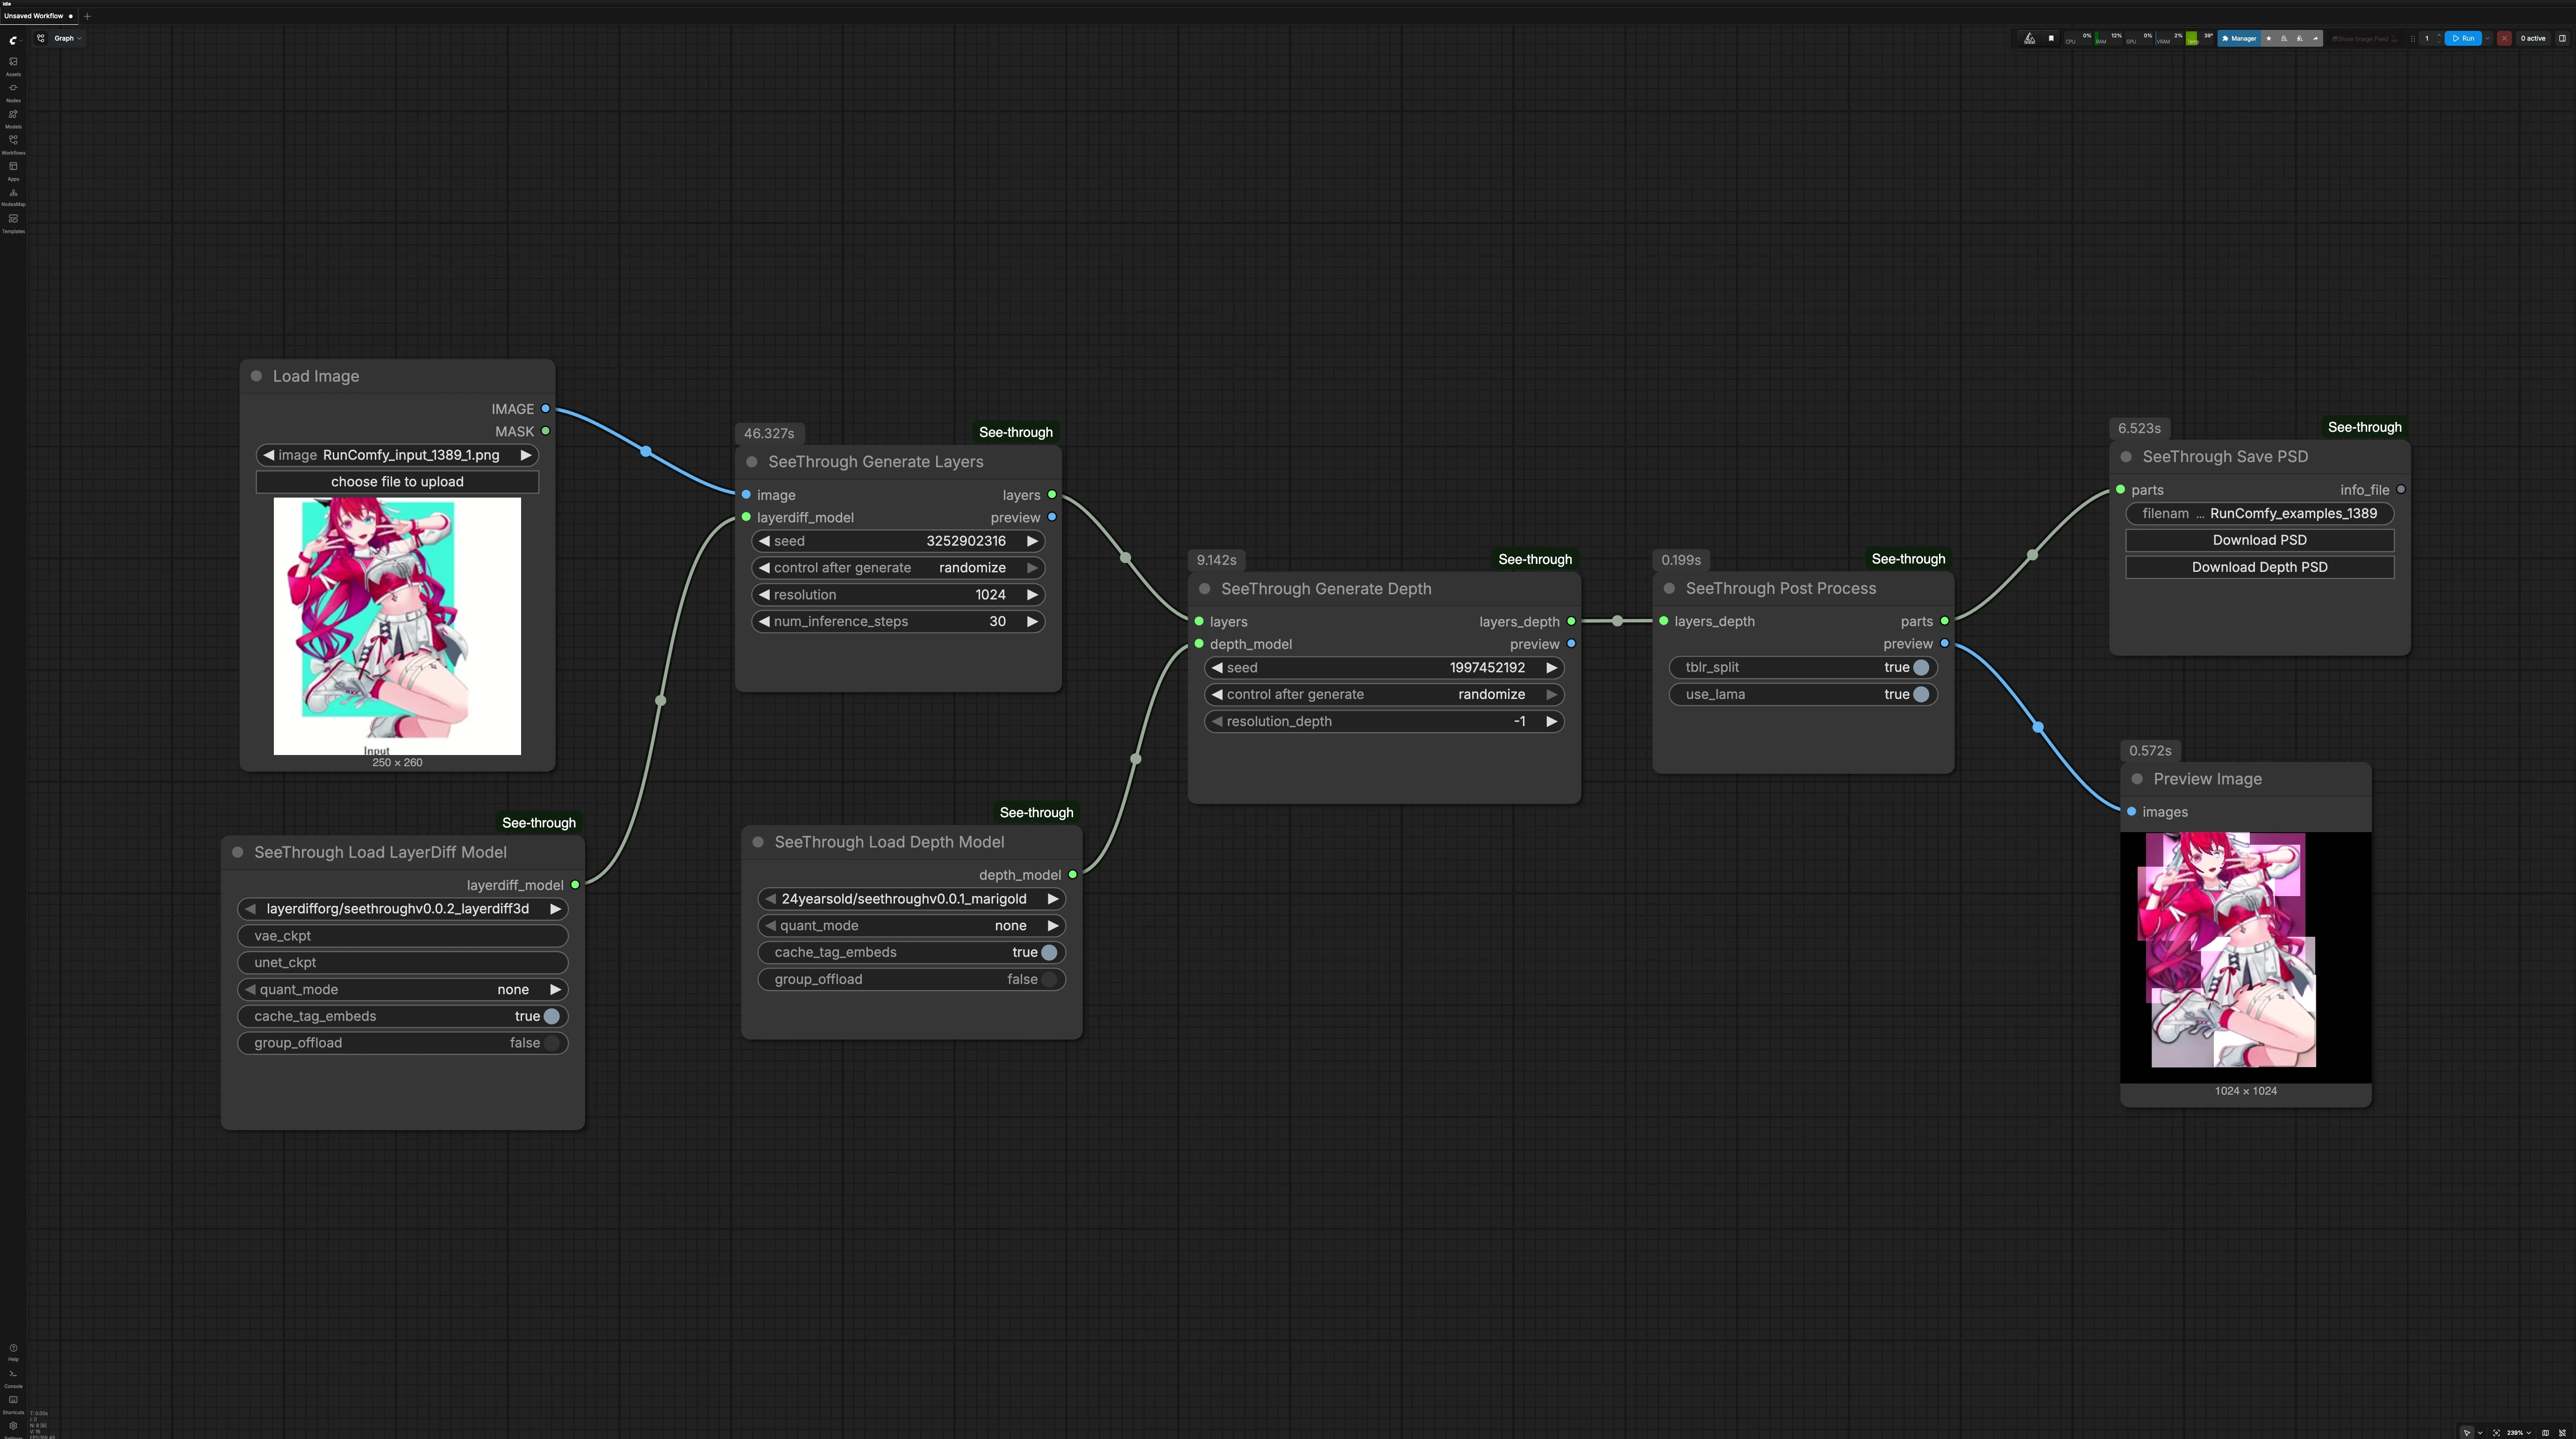Click the seed field 1997452192

(x=1384, y=668)
